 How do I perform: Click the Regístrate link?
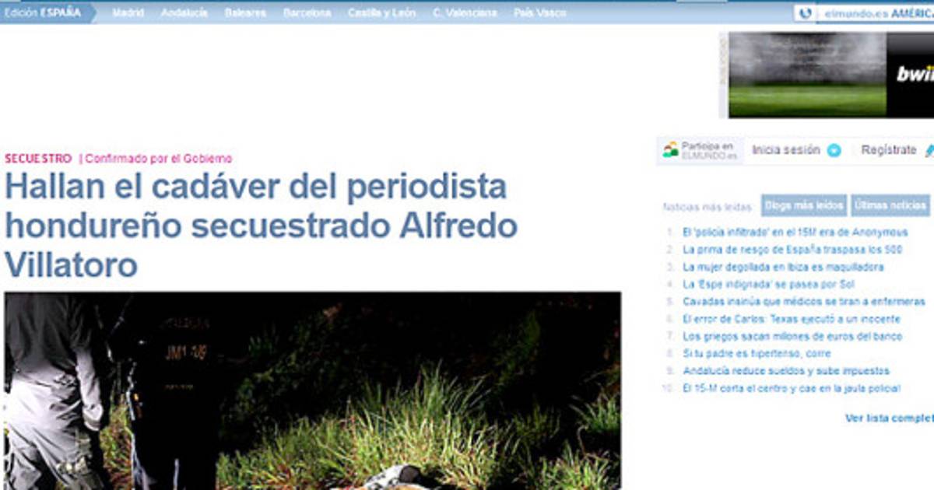tap(888, 150)
